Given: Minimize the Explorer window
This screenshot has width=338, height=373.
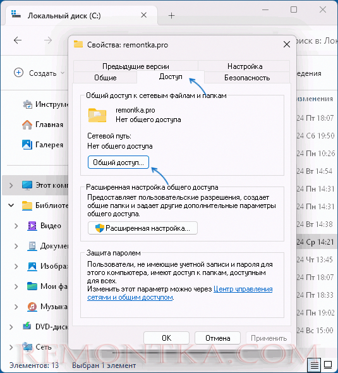Looking at the screenshot, I should (x=265, y=9).
